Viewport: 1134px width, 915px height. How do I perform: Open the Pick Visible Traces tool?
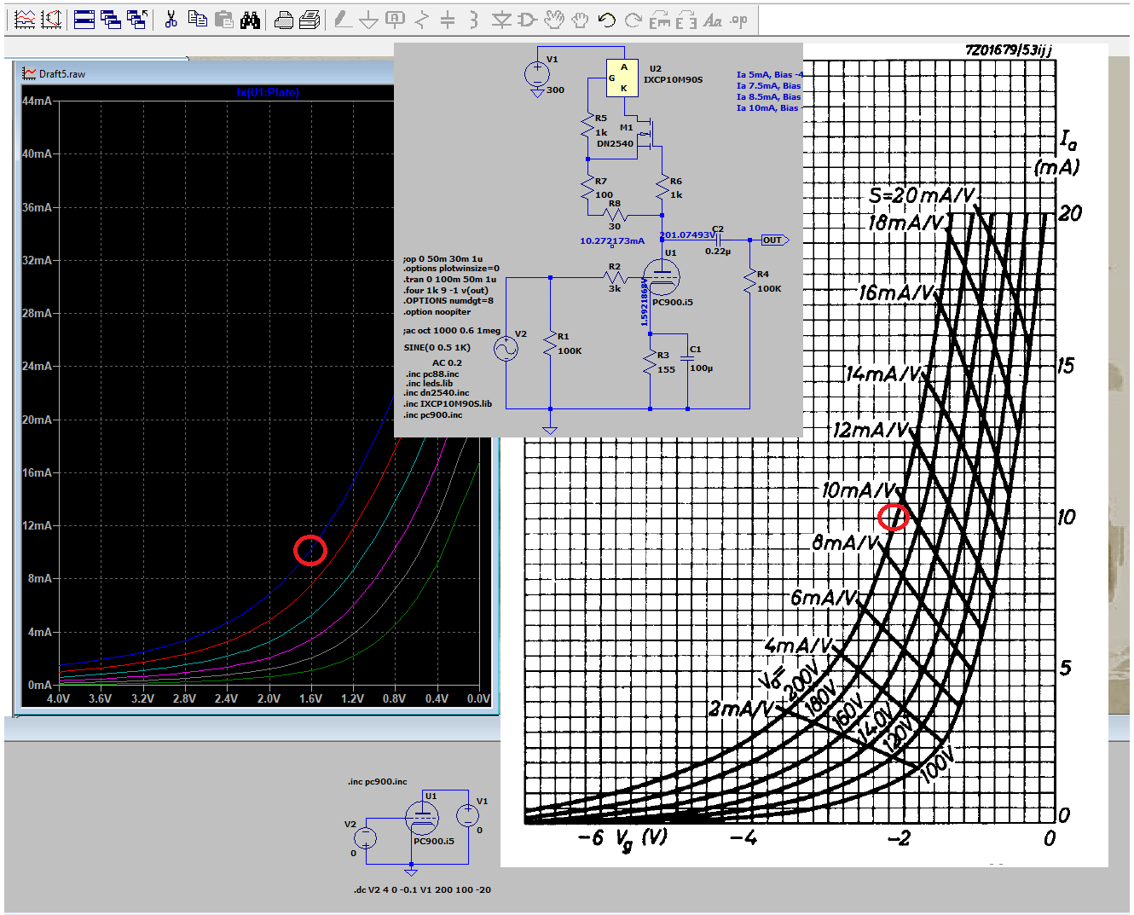(x=25, y=19)
